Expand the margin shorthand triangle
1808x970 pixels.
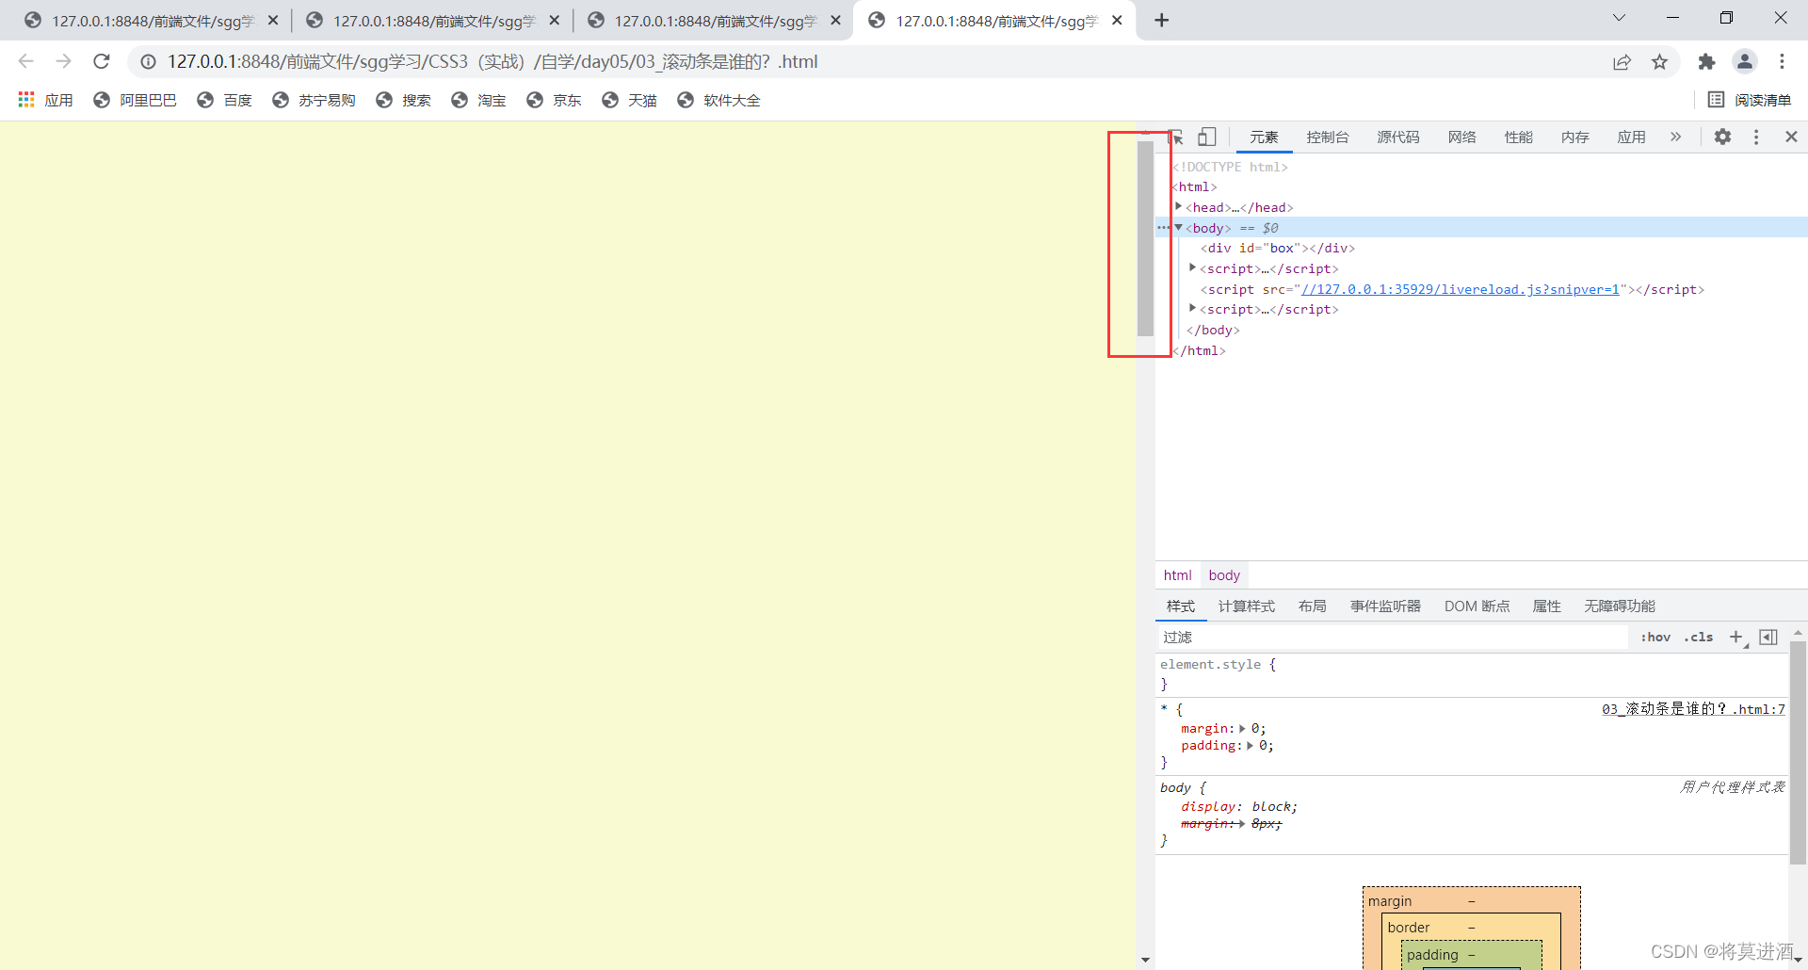(x=1242, y=729)
